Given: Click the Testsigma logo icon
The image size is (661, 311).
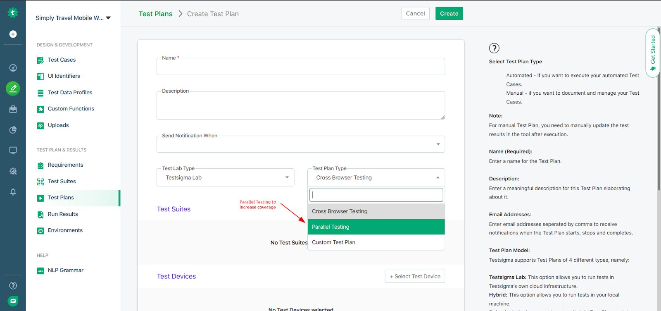Looking at the screenshot, I should [13, 13].
